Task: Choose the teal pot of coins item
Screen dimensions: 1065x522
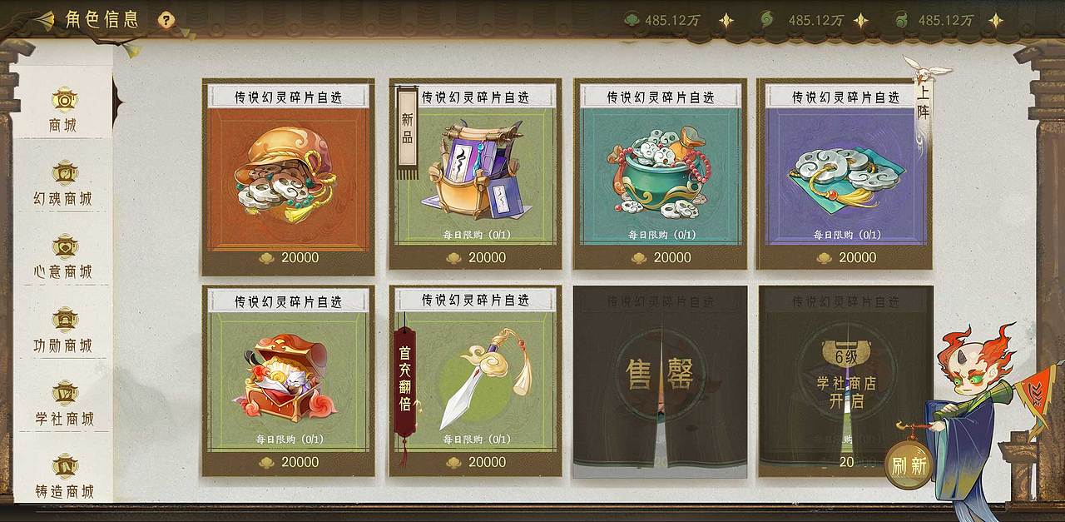Action: [660, 175]
